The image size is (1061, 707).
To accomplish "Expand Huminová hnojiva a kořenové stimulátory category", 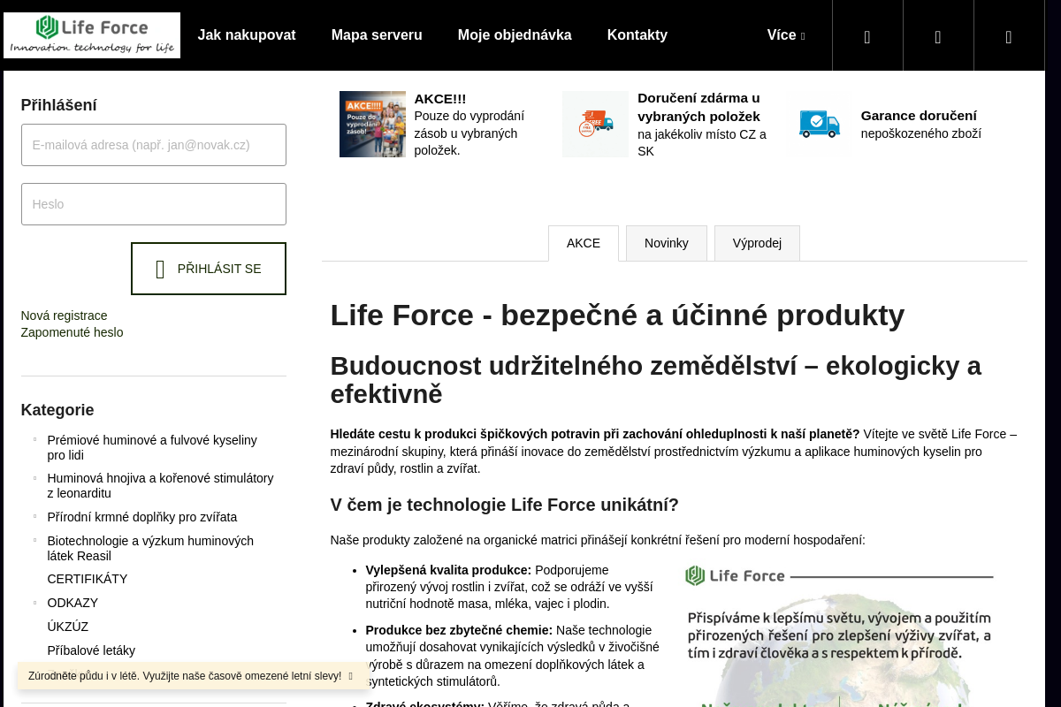I will pos(35,478).
